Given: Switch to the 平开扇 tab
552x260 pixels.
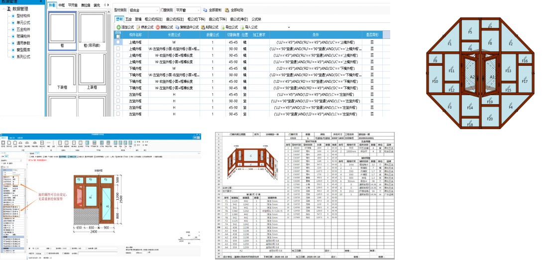Looking at the screenshot, I should click(73, 5).
